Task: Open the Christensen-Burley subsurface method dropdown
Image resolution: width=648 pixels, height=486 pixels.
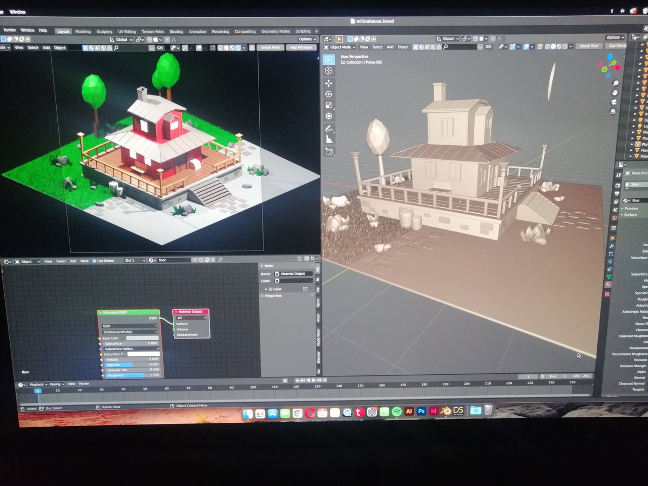Action: click(130, 332)
